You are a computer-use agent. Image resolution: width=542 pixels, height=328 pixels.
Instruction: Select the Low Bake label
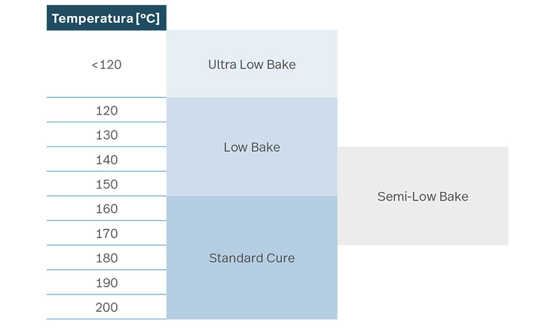click(x=252, y=148)
